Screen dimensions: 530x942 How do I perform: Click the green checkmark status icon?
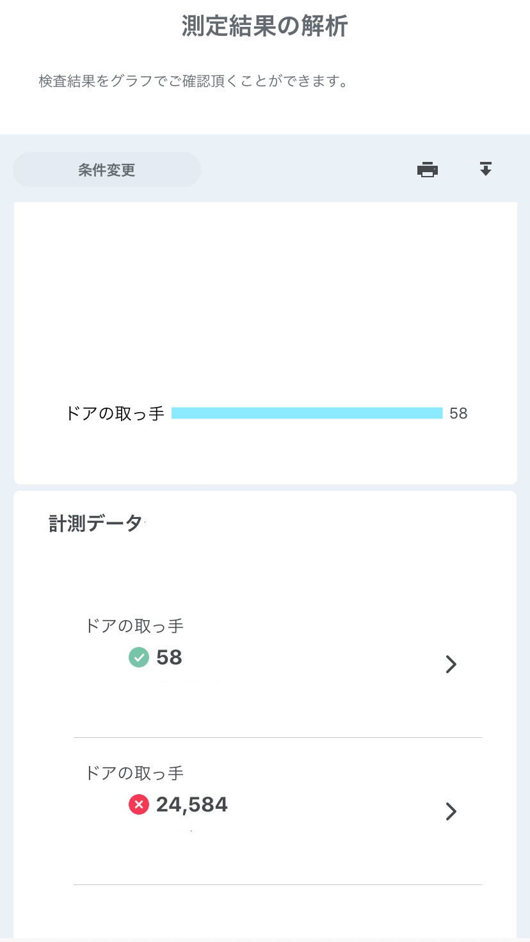(x=139, y=657)
